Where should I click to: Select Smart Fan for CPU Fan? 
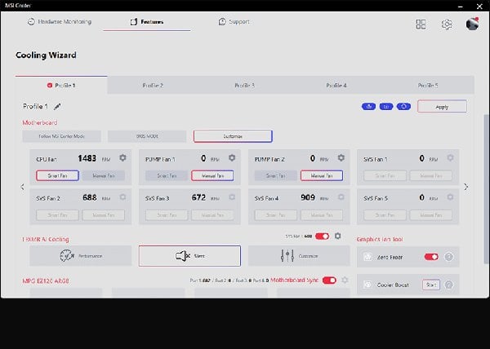(57, 175)
